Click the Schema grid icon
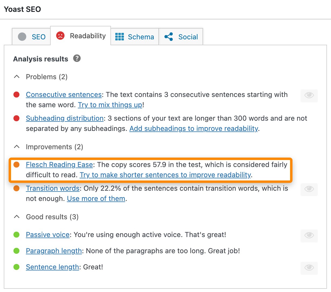Screen dimensions: 331x292 pos(119,37)
